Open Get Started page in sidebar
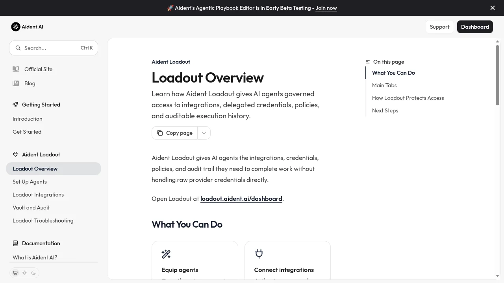504x283 pixels. pos(27,132)
